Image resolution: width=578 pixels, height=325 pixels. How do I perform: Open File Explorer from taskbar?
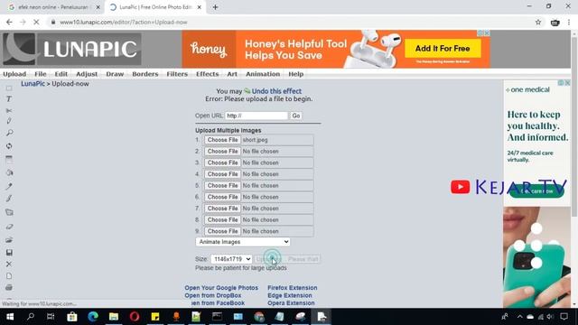114,317
